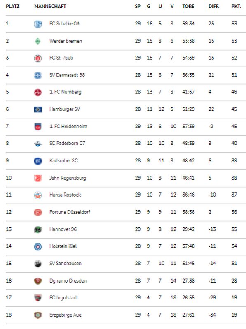
Task: Select the MANNSCHAFT column header
Action: [50, 6]
